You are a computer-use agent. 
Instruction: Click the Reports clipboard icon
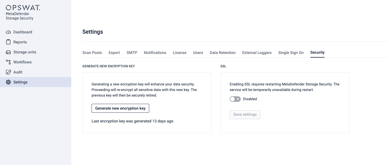[8, 42]
